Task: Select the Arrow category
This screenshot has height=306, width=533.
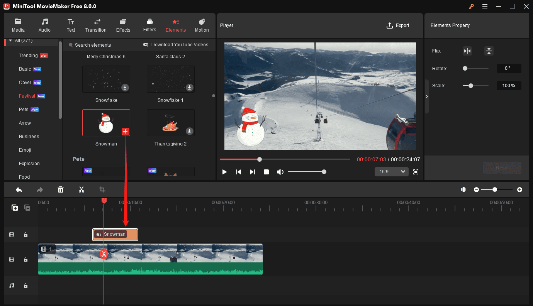Action: click(x=25, y=123)
